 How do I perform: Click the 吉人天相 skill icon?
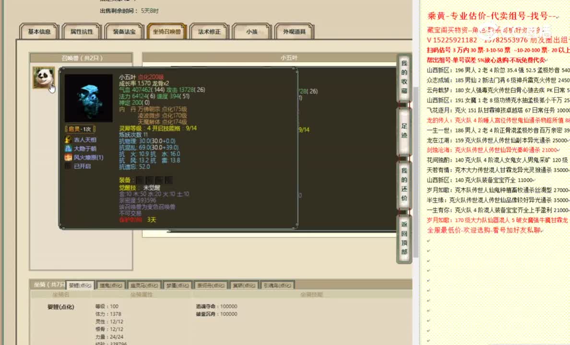pyautogui.click(x=68, y=139)
